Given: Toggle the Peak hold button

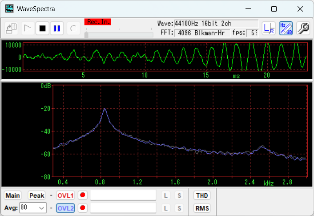Looking at the screenshot, I should click(36, 196).
